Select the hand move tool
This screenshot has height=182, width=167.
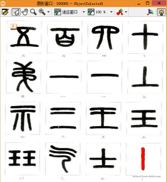tap(25, 12)
